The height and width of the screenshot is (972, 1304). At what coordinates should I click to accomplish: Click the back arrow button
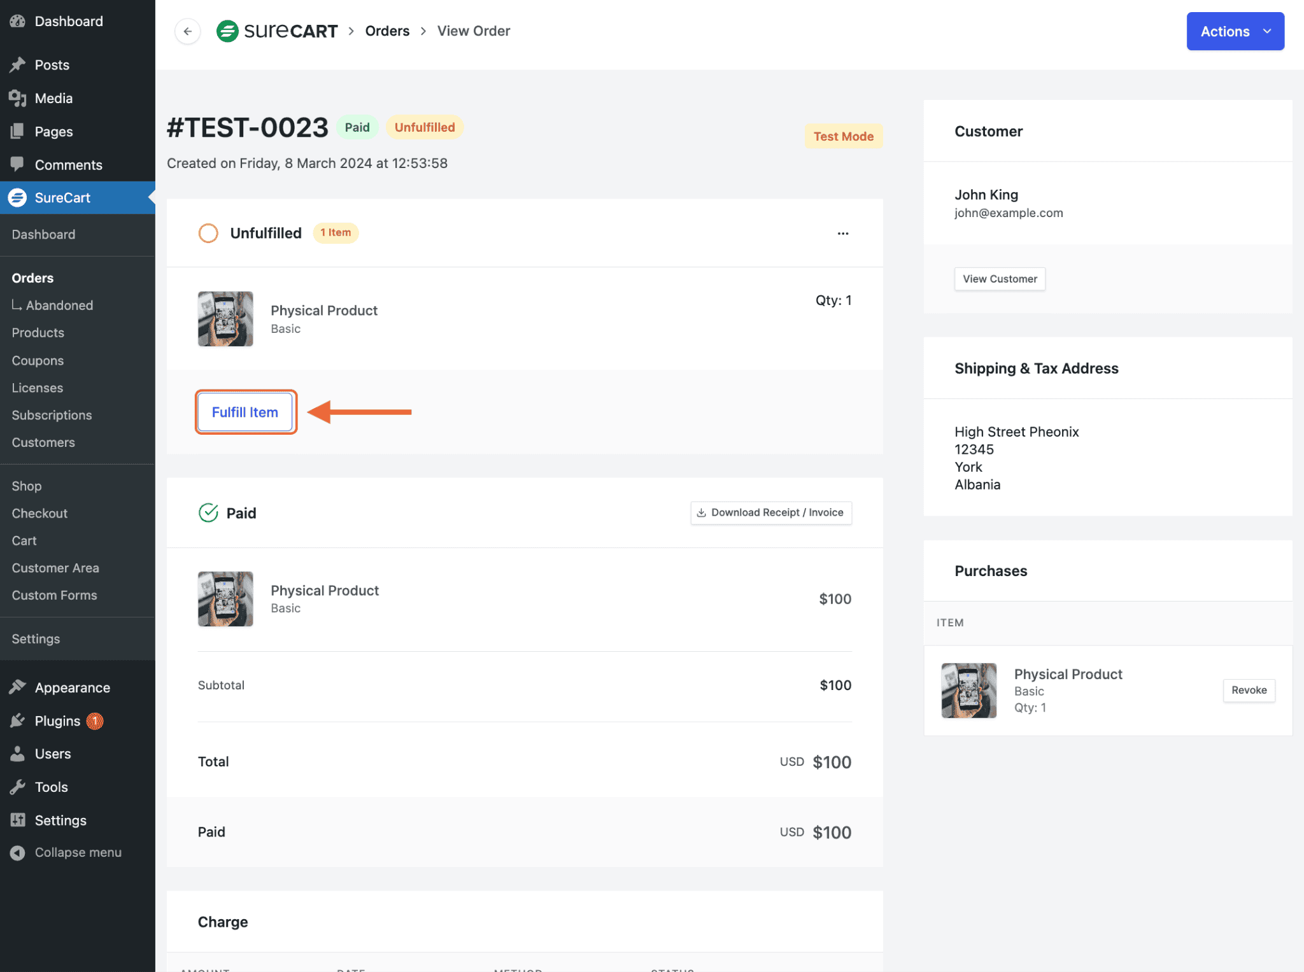pos(187,31)
